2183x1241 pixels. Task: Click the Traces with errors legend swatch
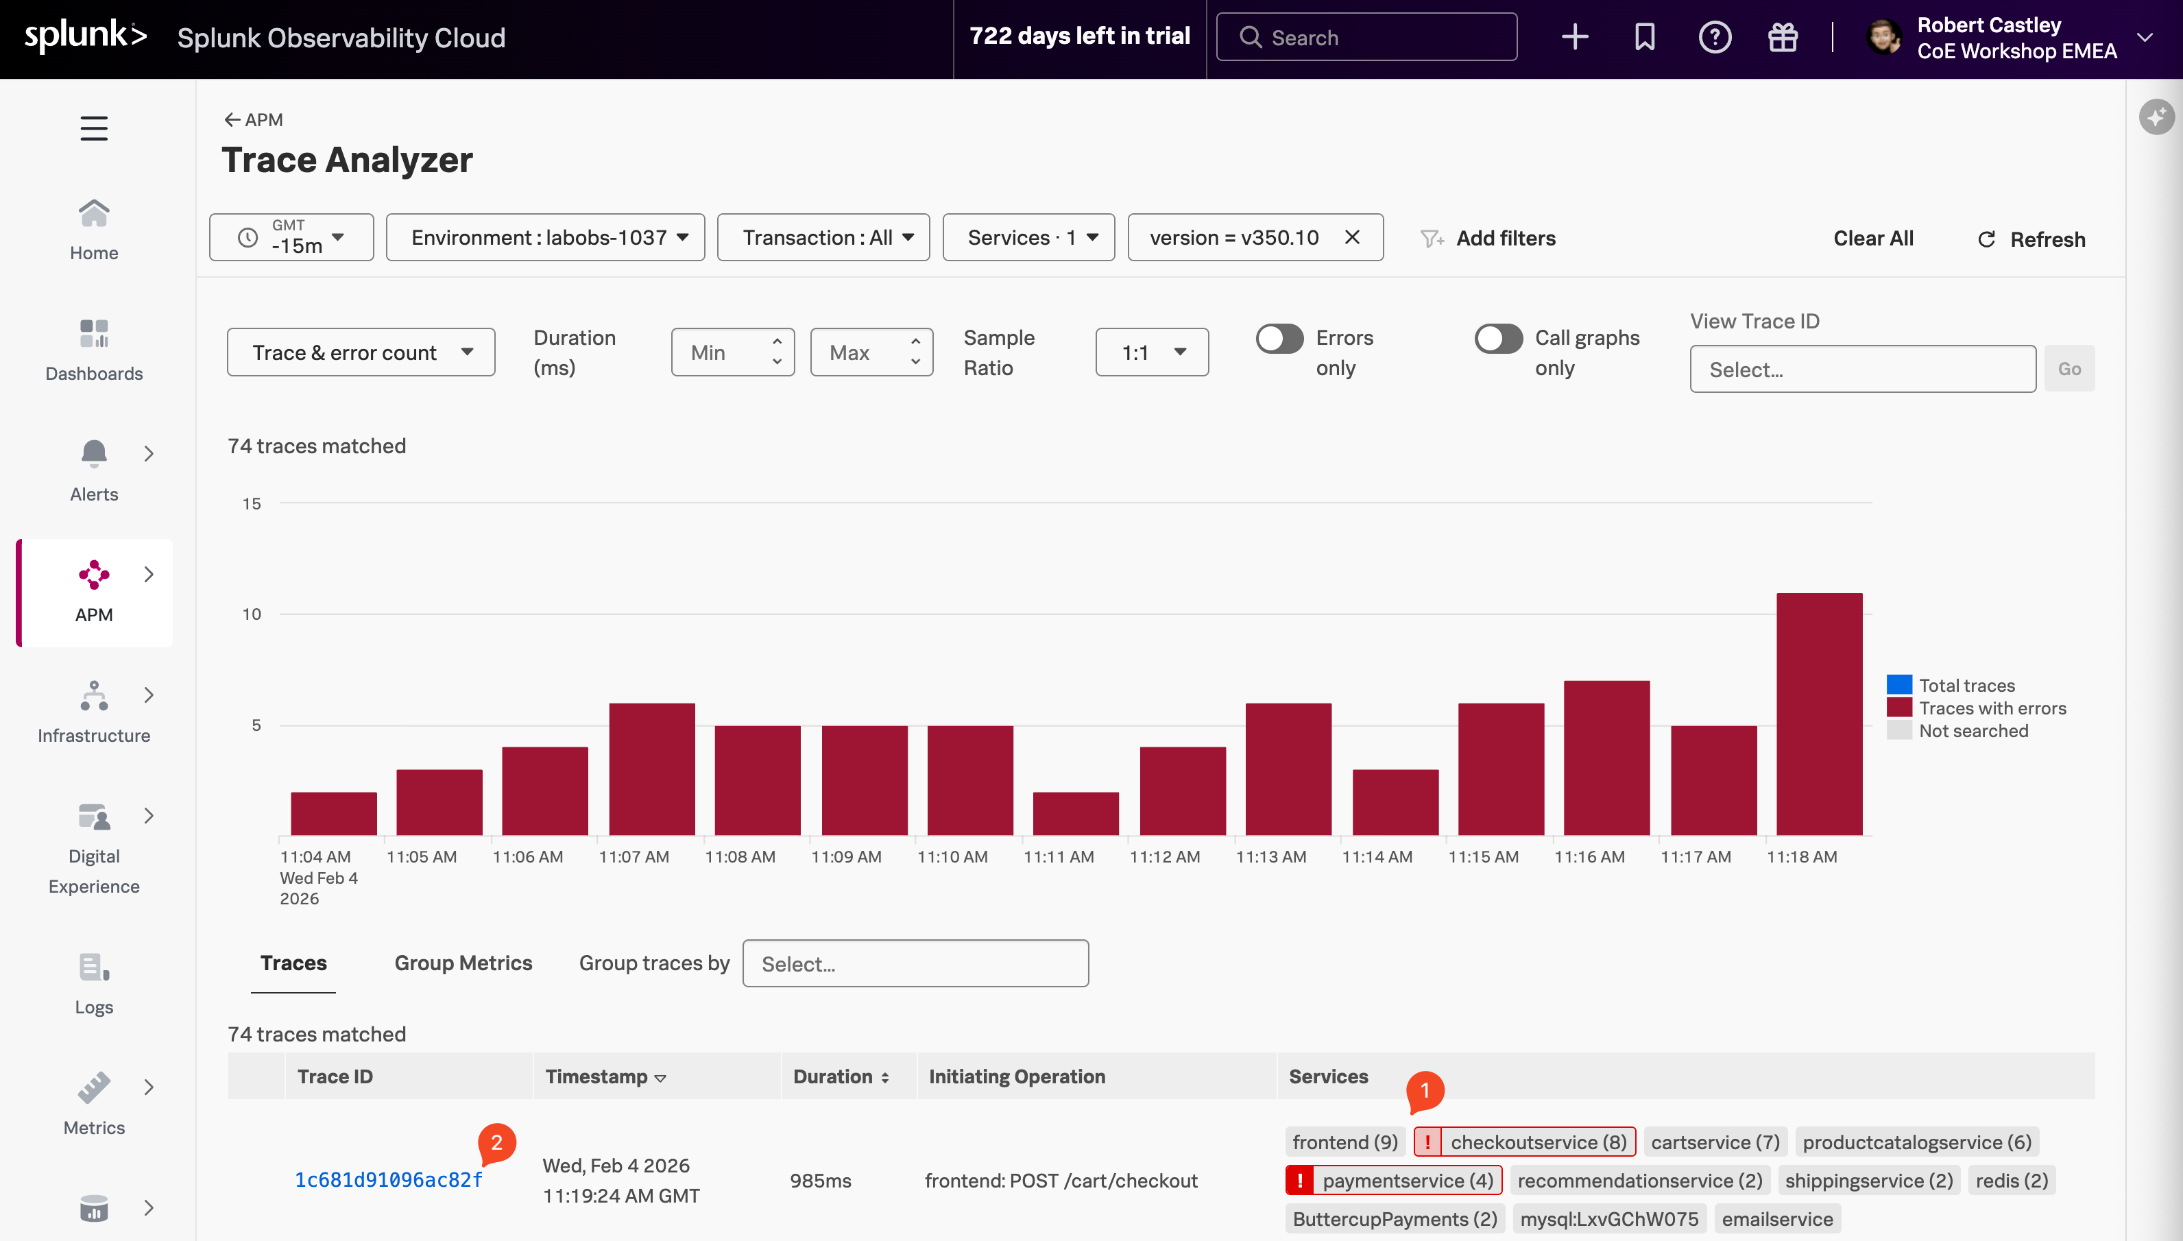tap(1899, 708)
